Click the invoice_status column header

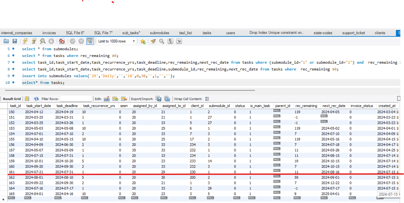coord(362,106)
